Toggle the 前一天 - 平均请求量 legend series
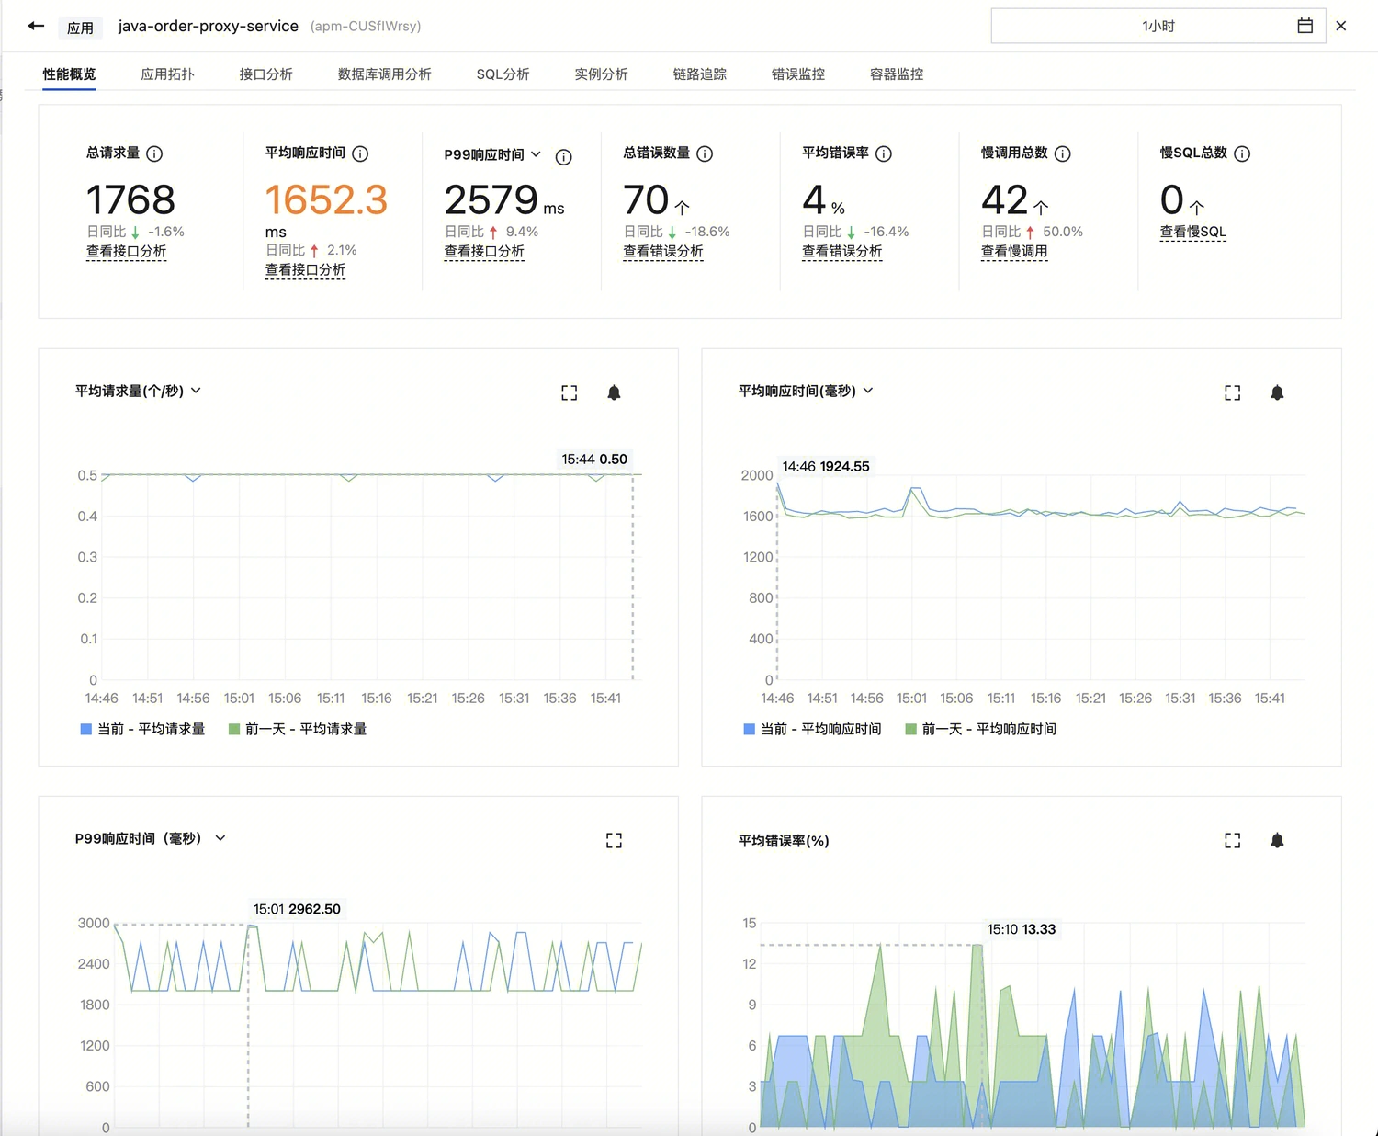The image size is (1378, 1136). pos(298,729)
